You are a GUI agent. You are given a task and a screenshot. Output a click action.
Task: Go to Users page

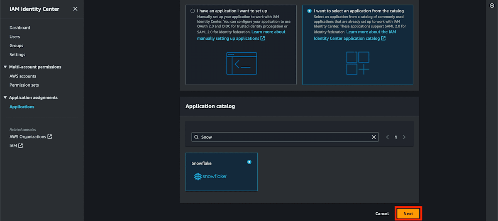[x=15, y=37]
